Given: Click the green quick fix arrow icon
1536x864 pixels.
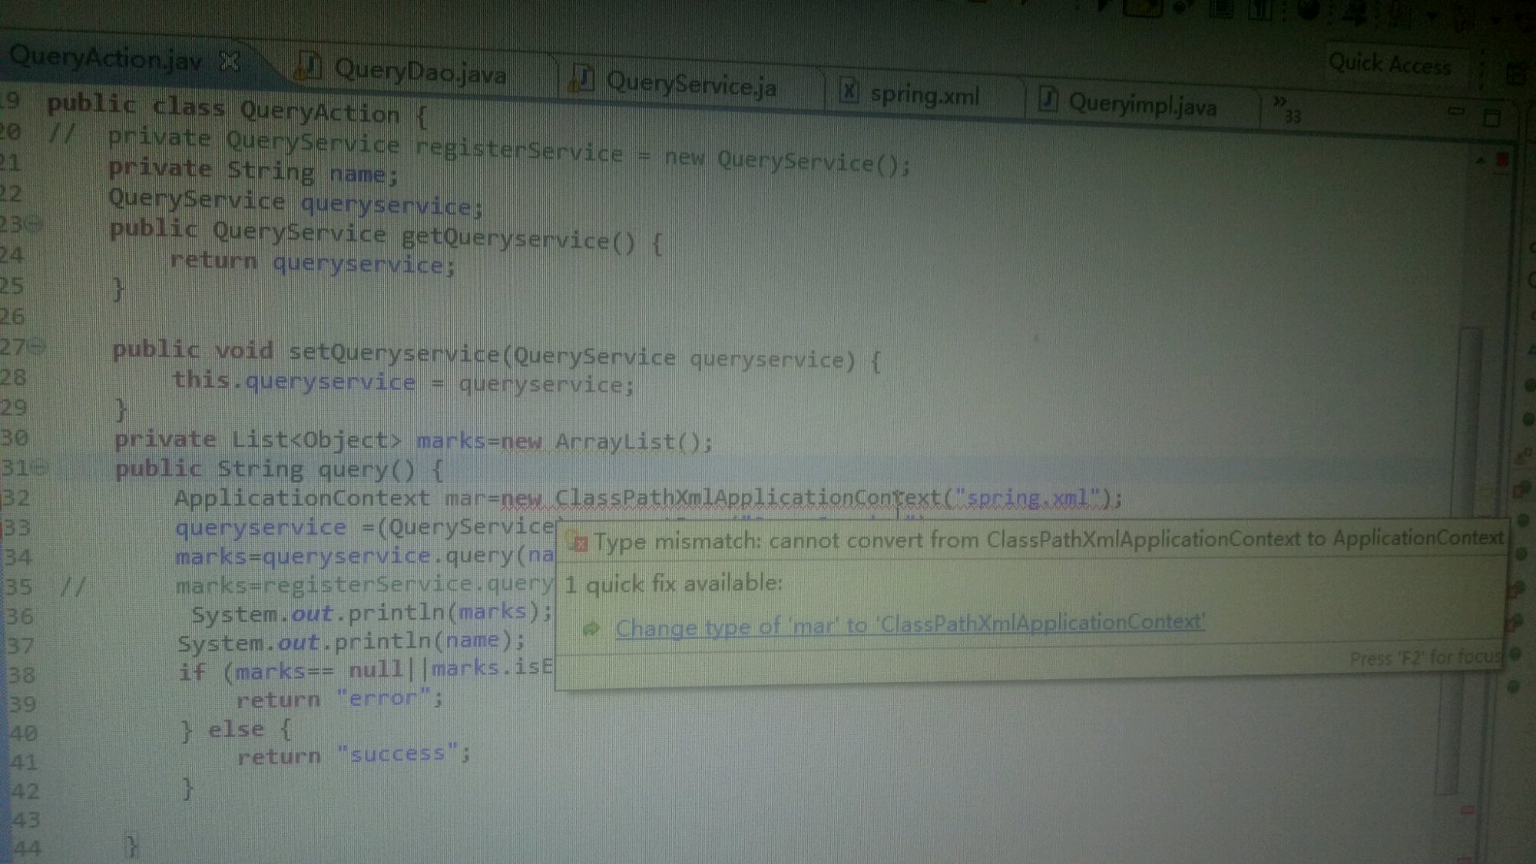Looking at the screenshot, I should point(591,628).
